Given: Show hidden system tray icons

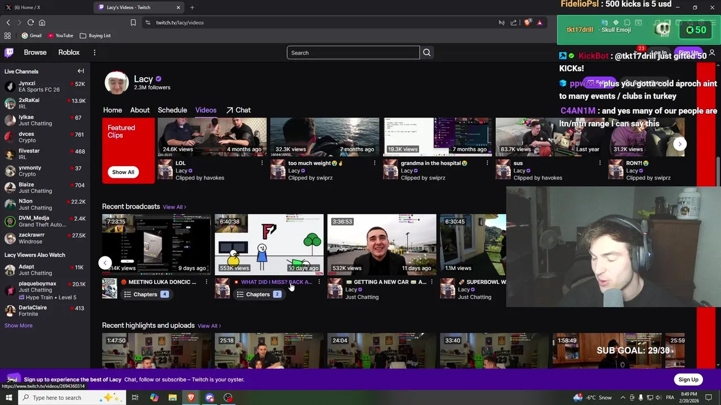Looking at the screenshot, I should (x=622, y=398).
